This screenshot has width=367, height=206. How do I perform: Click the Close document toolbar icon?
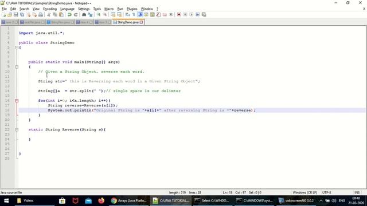(28, 14)
